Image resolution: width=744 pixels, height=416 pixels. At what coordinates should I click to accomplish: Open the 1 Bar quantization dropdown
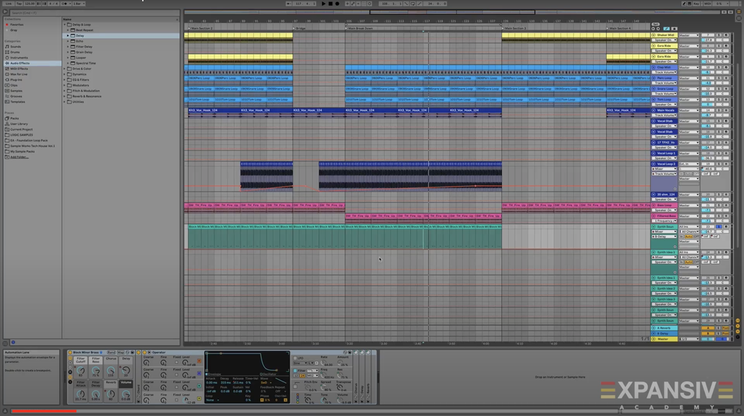click(x=78, y=4)
